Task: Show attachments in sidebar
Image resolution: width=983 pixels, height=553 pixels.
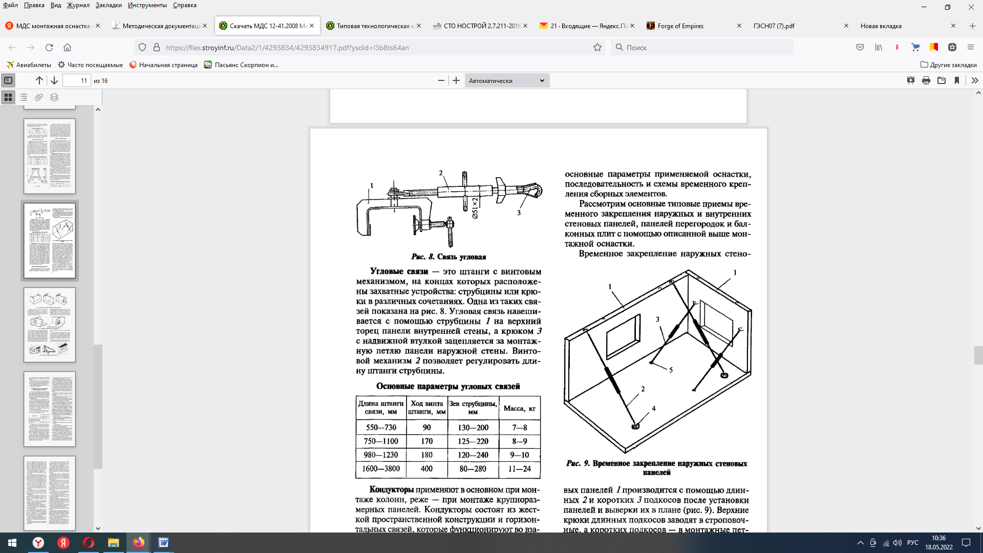Action: pos(39,97)
